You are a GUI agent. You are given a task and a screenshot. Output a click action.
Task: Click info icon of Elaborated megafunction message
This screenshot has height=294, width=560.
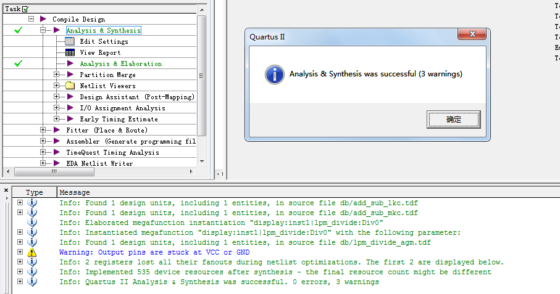32,223
